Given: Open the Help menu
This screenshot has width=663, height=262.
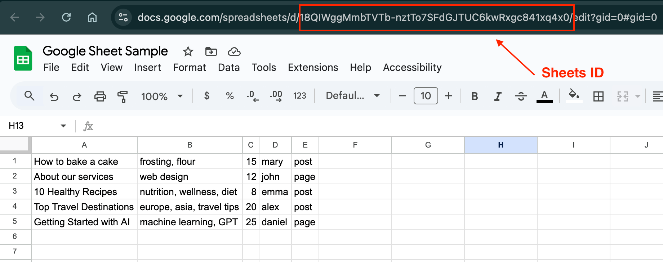Looking at the screenshot, I should [360, 67].
